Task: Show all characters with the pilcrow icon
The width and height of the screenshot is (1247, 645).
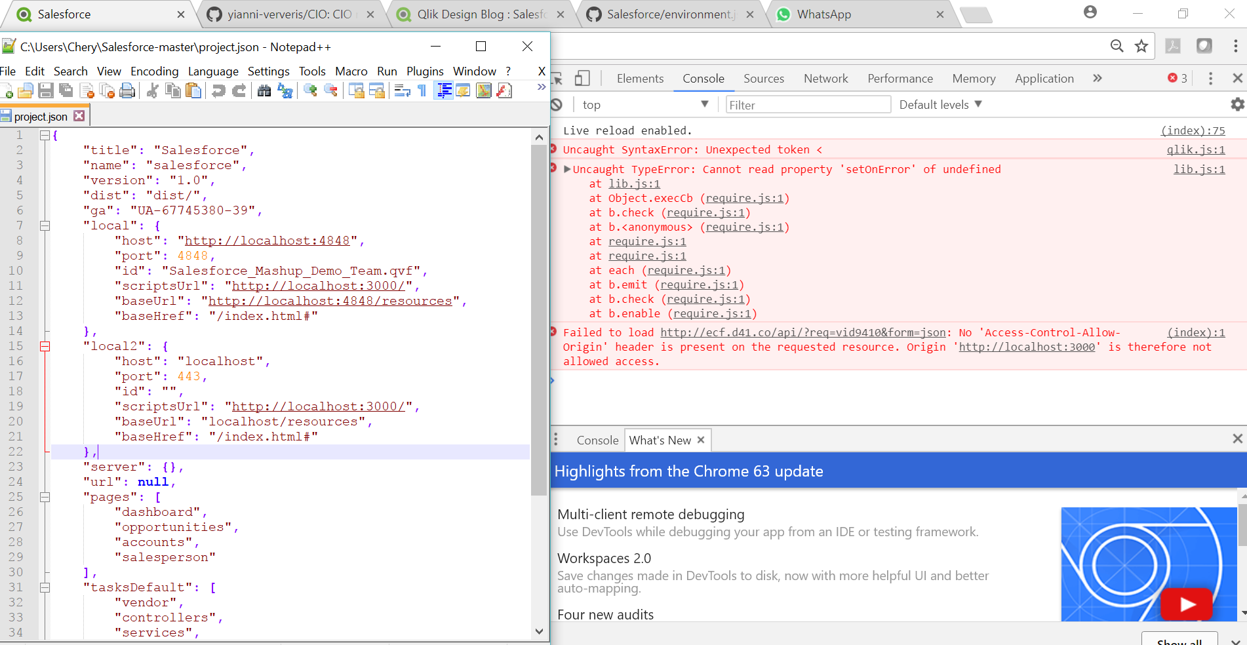Action: (422, 90)
